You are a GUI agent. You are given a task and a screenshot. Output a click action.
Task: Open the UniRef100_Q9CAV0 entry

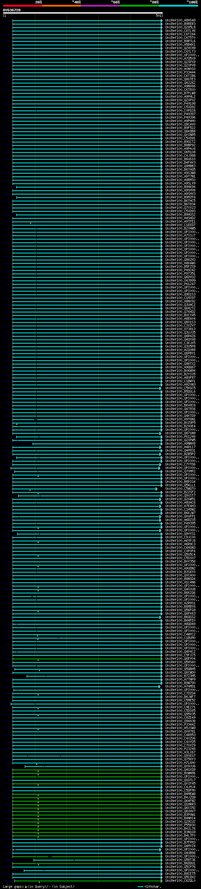pos(180,125)
